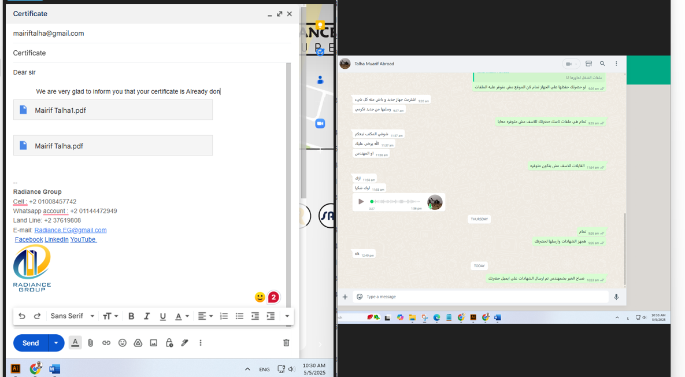
Task: Open the Sans Serif font dropdown
Action: point(72,316)
